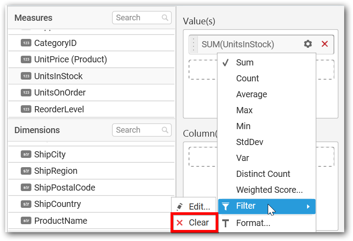Expand the Filter submenu arrow
This screenshot has height=241, width=353.
point(308,207)
